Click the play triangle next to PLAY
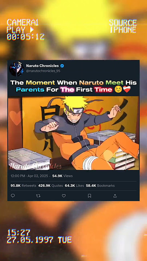This screenshot has height=261, width=147. click(x=32, y=30)
